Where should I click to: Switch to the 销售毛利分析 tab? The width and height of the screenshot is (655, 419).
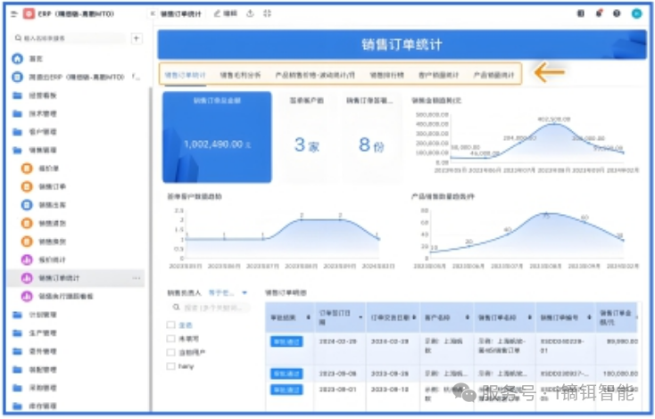point(240,76)
